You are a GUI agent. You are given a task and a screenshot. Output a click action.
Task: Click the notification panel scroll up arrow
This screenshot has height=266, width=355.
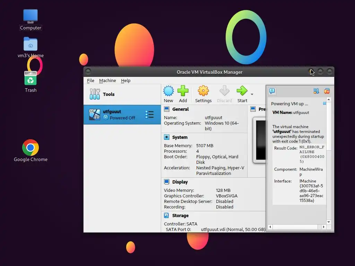329,99
